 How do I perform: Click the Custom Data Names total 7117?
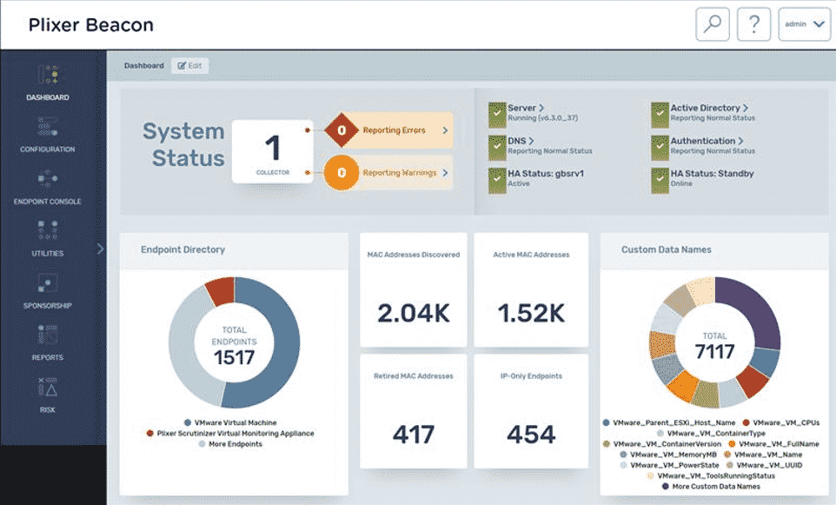(x=714, y=351)
